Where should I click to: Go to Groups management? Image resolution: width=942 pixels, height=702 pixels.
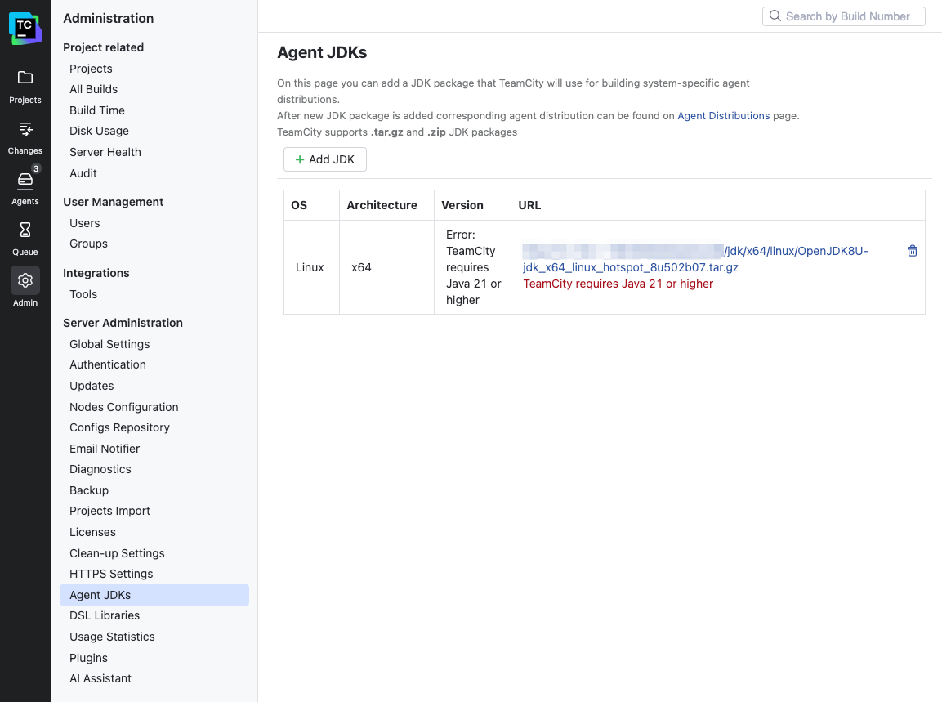point(88,244)
